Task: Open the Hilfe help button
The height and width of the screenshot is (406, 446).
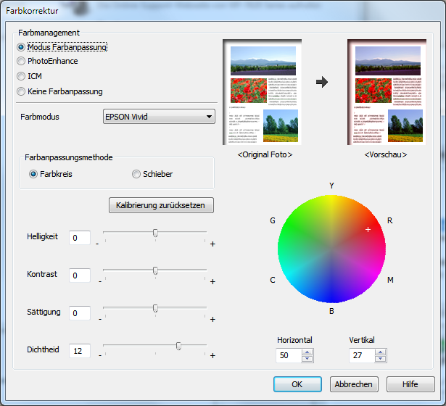Action: click(x=410, y=384)
